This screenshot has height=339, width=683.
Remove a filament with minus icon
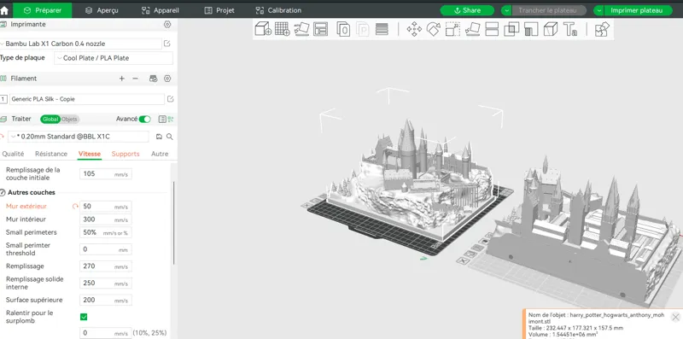136,79
